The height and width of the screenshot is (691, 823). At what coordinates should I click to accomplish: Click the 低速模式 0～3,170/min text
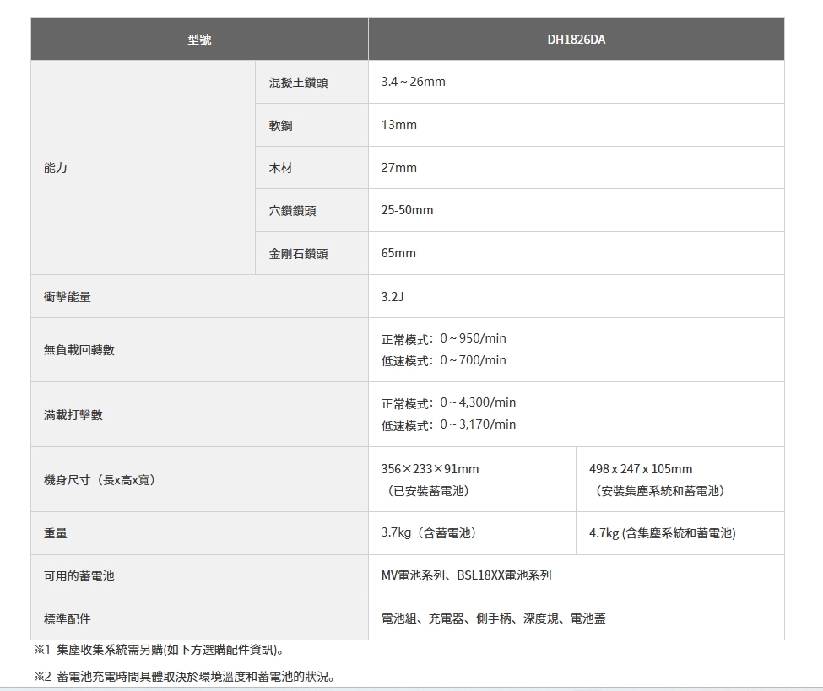448,424
